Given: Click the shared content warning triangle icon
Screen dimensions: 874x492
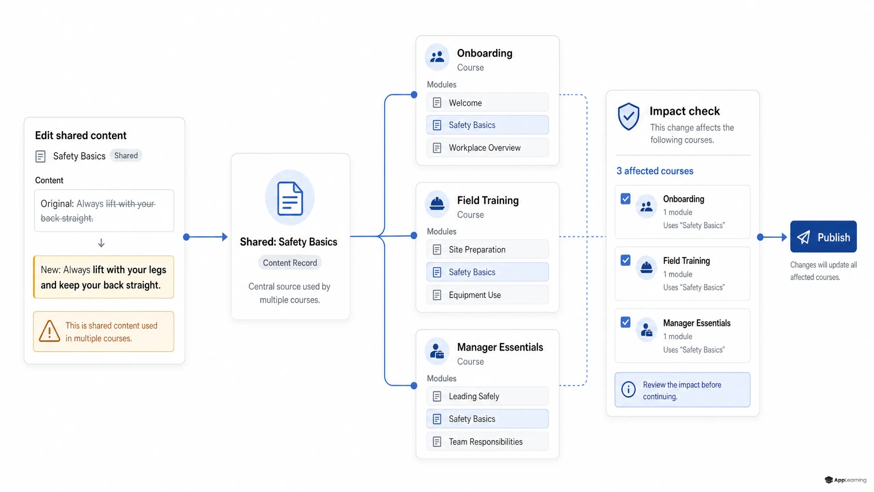Looking at the screenshot, I should point(50,331).
